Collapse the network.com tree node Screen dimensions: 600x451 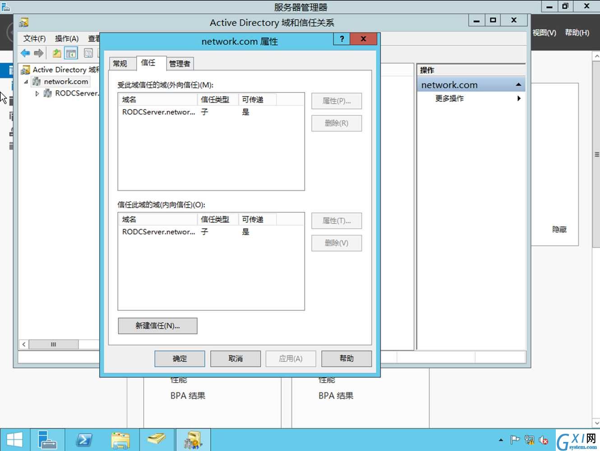[x=26, y=82]
